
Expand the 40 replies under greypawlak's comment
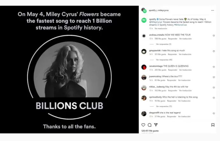click(164, 60)
